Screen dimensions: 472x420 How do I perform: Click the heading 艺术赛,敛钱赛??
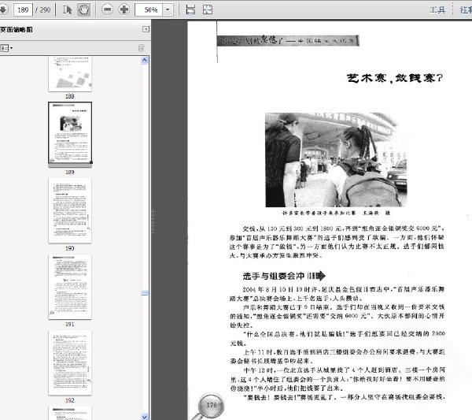(395, 78)
